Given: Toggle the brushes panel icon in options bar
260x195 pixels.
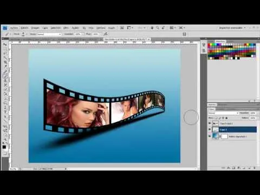Looking at the screenshot, I should (x=184, y=34).
